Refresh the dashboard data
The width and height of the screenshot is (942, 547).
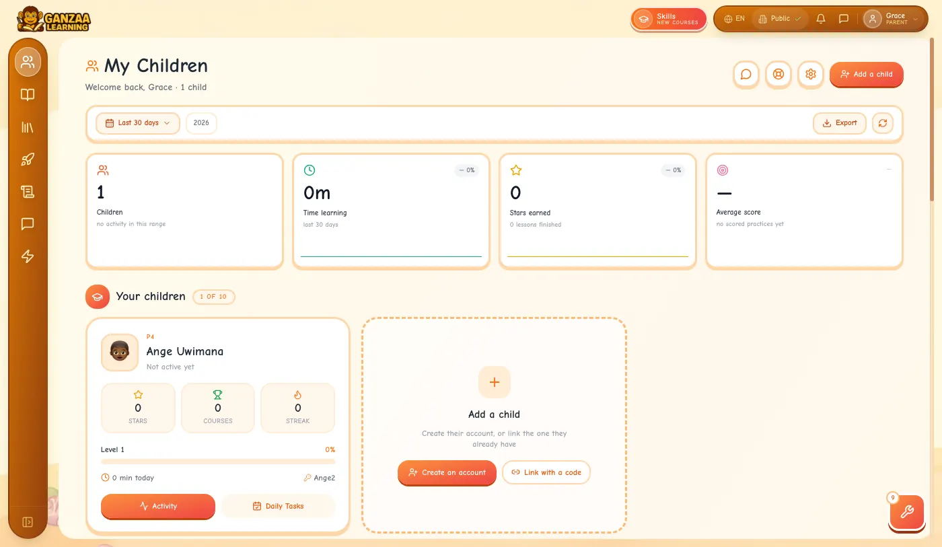[x=883, y=123]
